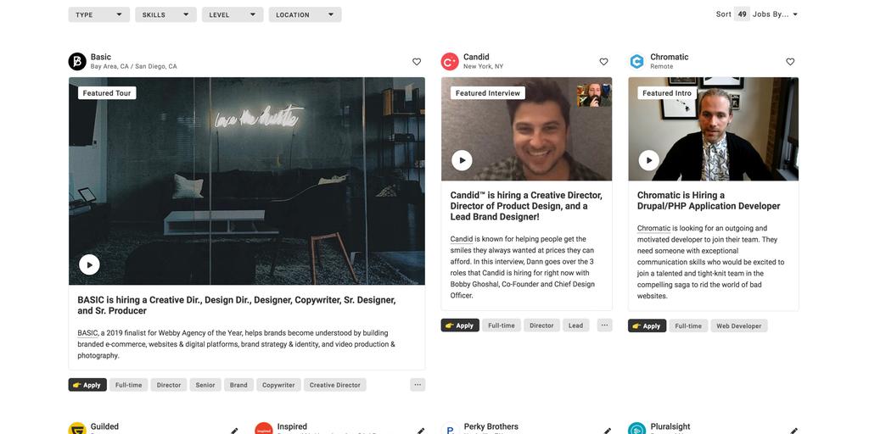Play the BASIC featured tour video
869x434 pixels.
click(89, 264)
